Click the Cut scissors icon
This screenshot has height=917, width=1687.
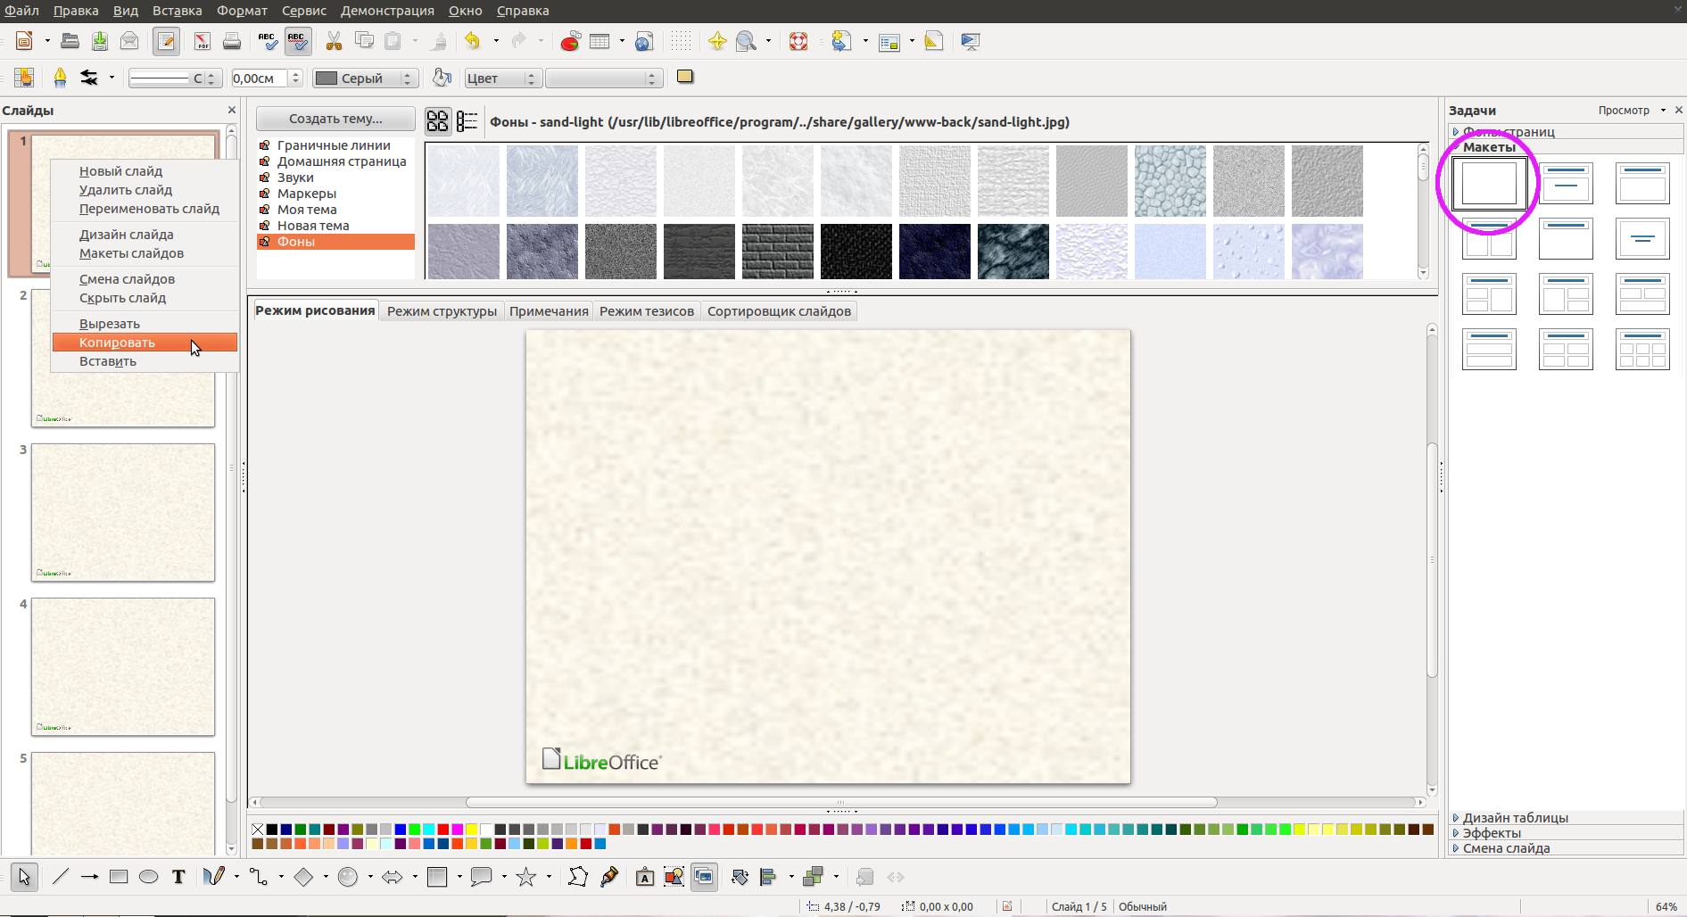pyautogui.click(x=334, y=41)
